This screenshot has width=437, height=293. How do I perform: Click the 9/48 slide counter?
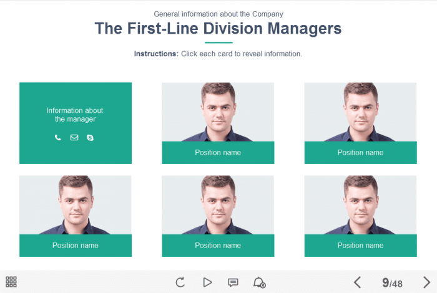pos(392,282)
